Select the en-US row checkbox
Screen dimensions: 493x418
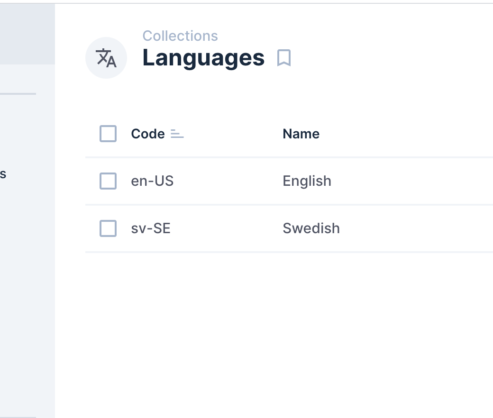point(108,181)
